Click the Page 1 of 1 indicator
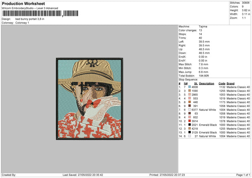 pos(243,175)
